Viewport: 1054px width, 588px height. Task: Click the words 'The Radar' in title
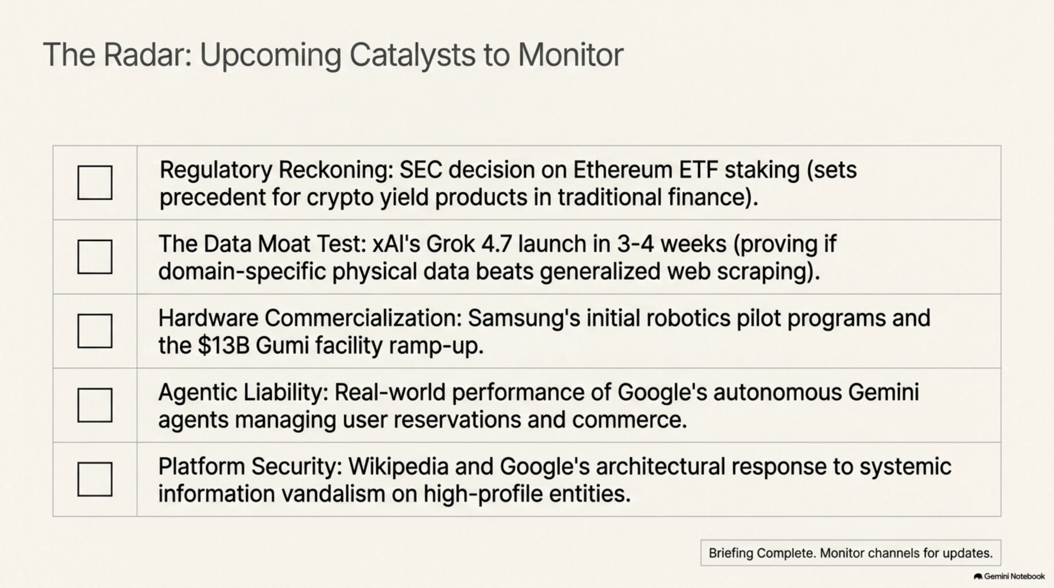click(x=117, y=54)
